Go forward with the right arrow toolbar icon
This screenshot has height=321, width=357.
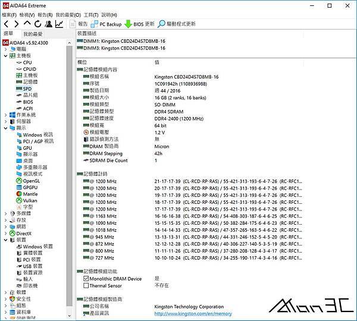(17, 24)
